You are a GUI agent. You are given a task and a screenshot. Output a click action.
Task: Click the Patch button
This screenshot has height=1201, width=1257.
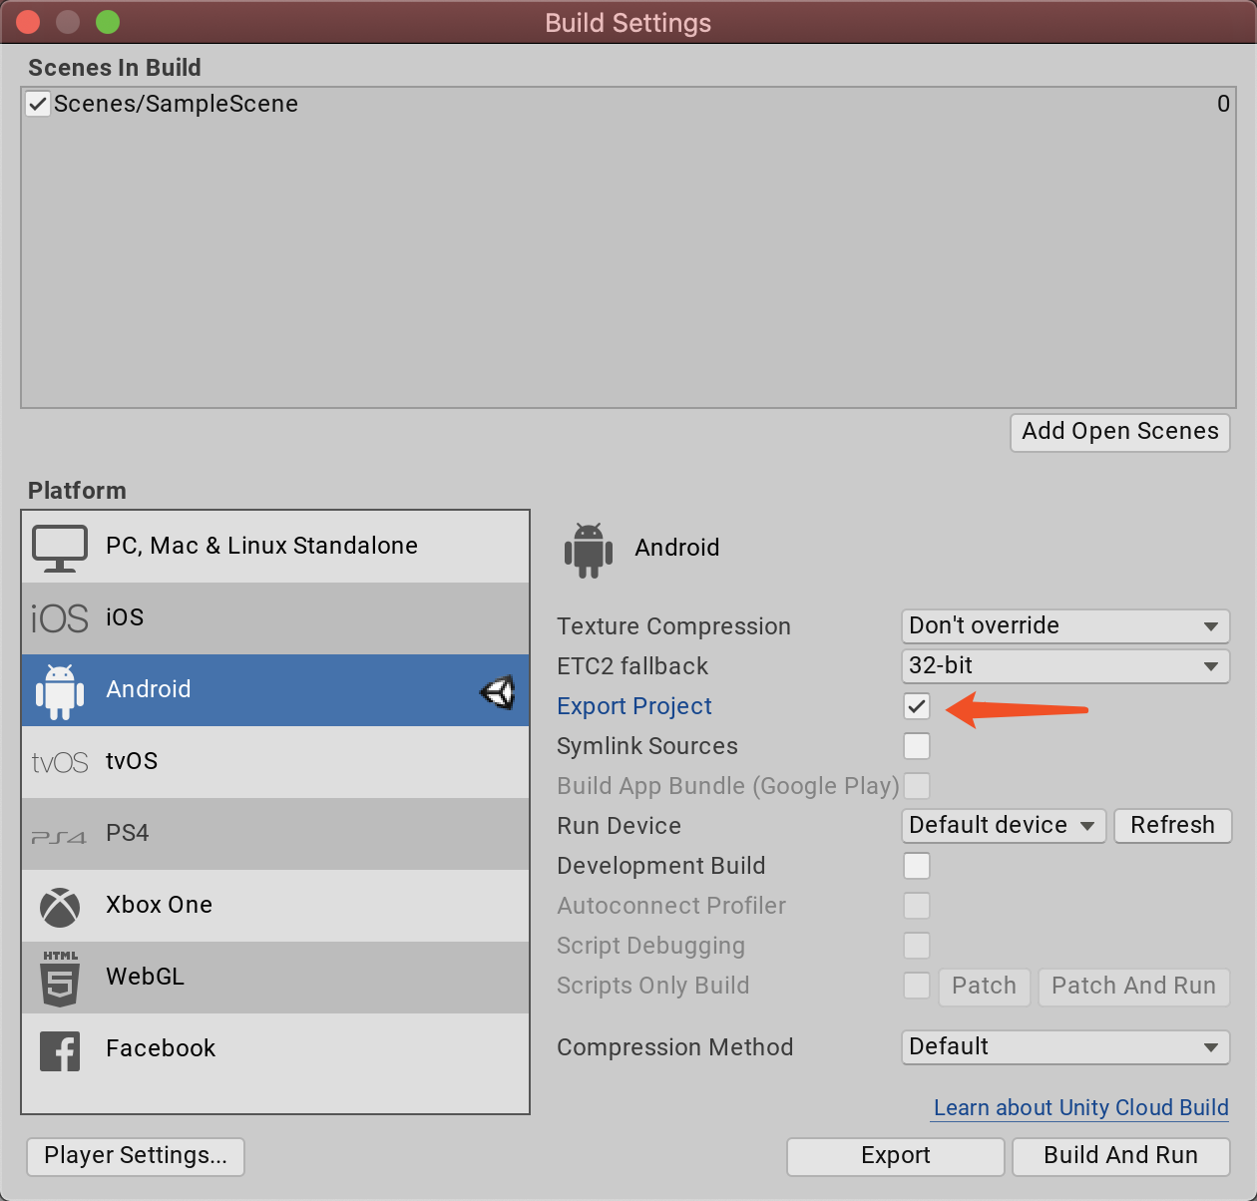(x=984, y=987)
